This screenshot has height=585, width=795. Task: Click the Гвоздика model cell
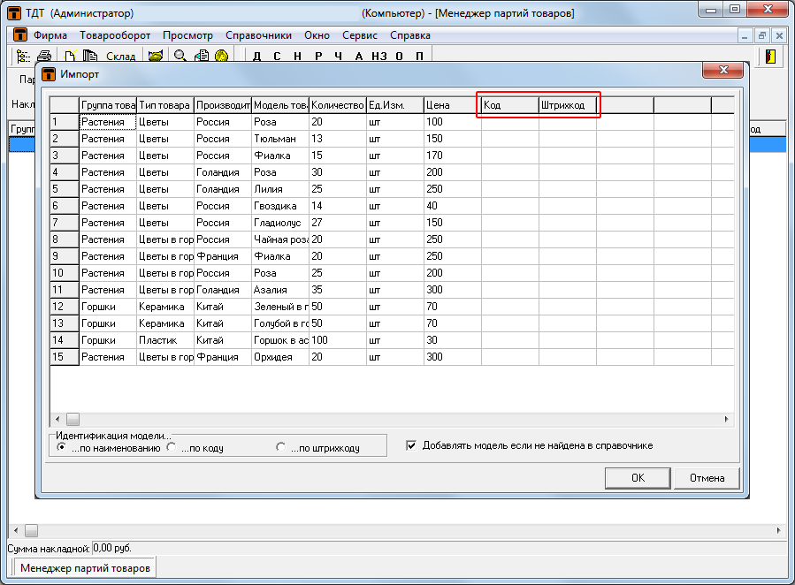(x=280, y=206)
